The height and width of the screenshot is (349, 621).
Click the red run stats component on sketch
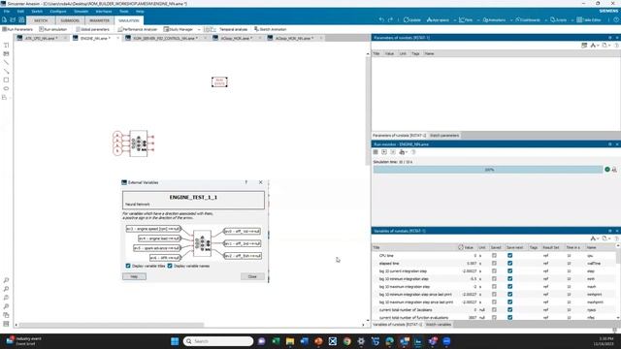tap(219, 81)
